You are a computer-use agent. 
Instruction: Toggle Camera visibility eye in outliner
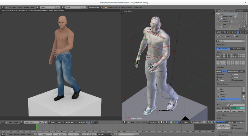pyautogui.click(x=240, y=22)
